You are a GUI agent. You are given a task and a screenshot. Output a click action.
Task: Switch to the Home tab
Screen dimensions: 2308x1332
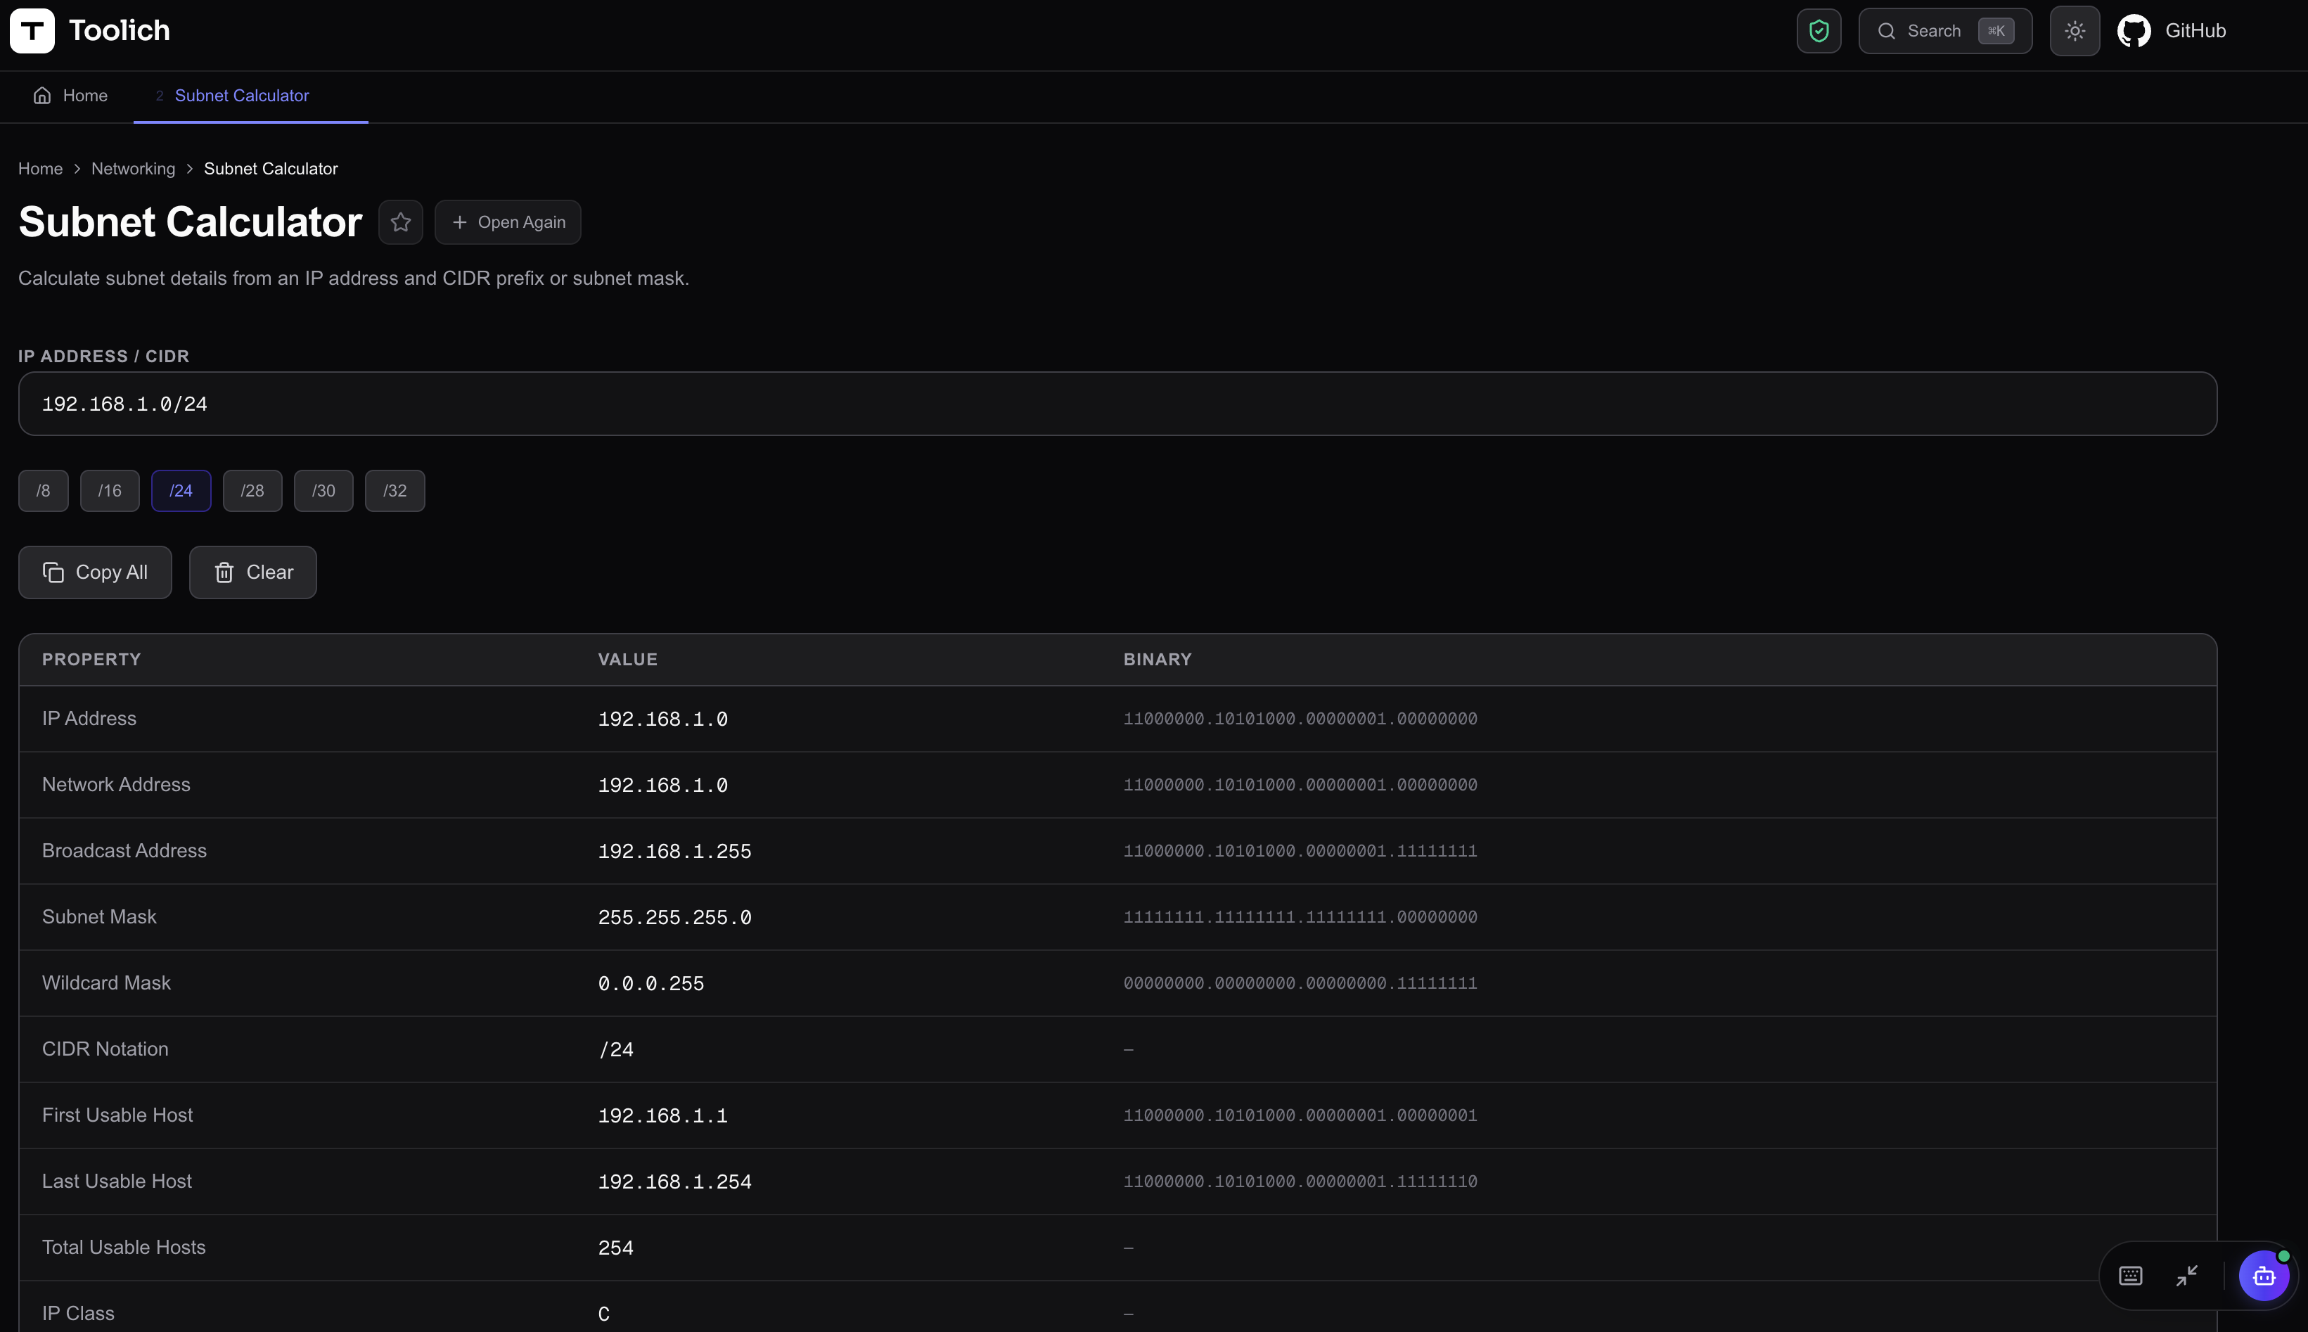pos(70,96)
